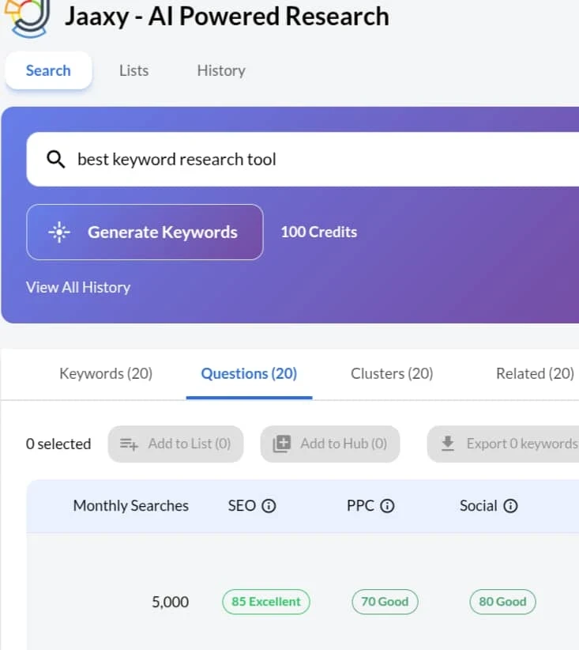Open the Lists tab
579x650 pixels.
(133, 70)
